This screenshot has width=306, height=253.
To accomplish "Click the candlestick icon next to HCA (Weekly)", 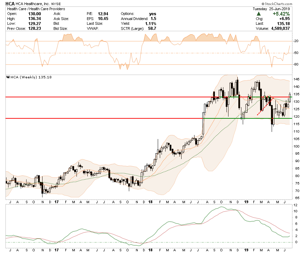I will coord(8,77).
